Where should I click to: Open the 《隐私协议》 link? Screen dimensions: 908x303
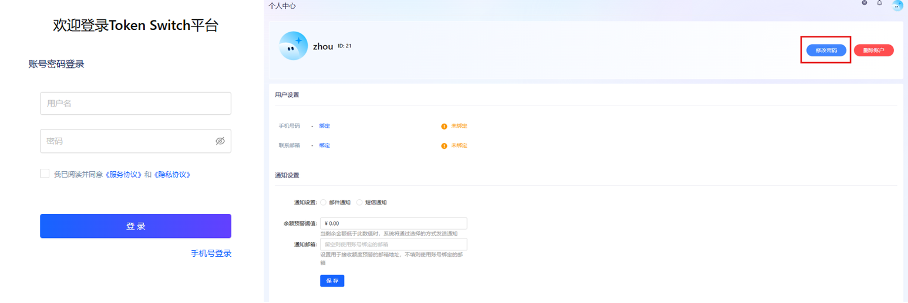(172, 175)
